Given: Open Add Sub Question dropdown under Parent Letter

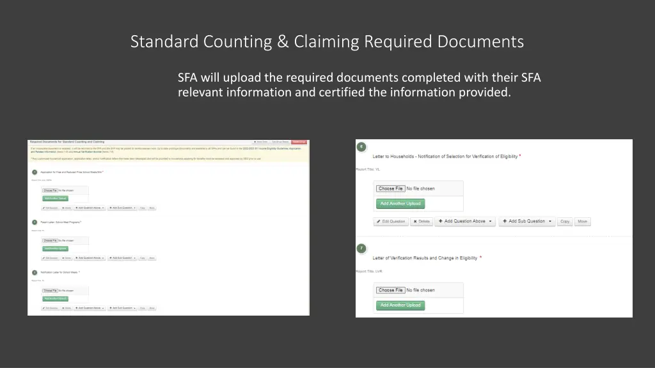Looking at the screenshot, I should pos(122,258).
